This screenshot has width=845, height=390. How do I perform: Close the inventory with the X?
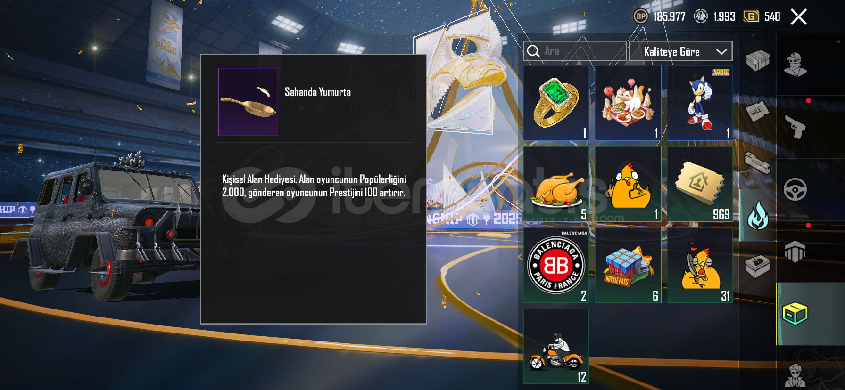click(799, 17)
